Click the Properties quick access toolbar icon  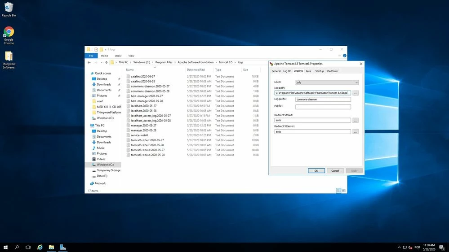(x=96, y=49)
